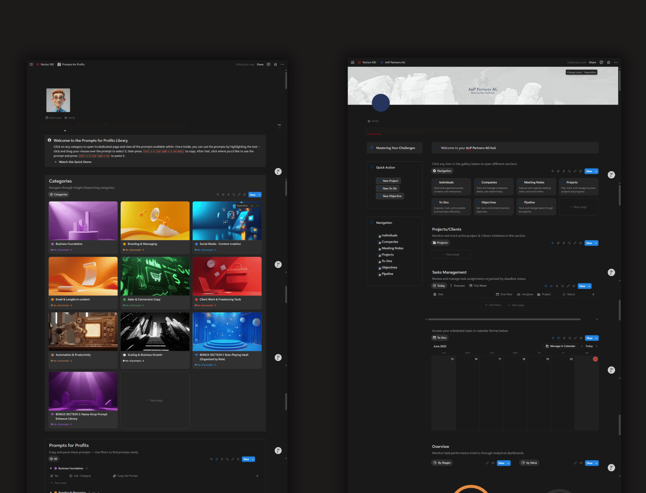
Task: Click Edit filters in Tasks Management table
Action: [493, 305]
